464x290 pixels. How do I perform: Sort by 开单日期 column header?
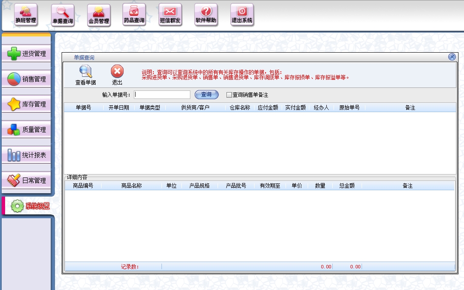tap(119, 108)
